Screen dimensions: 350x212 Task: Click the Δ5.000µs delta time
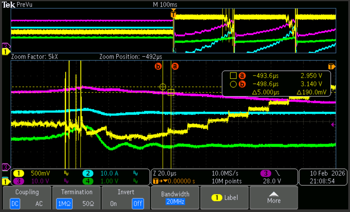pyautogui.click(x=266, y=92)
